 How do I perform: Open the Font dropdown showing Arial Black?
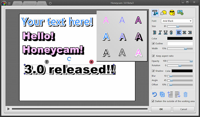click(177, 21)
